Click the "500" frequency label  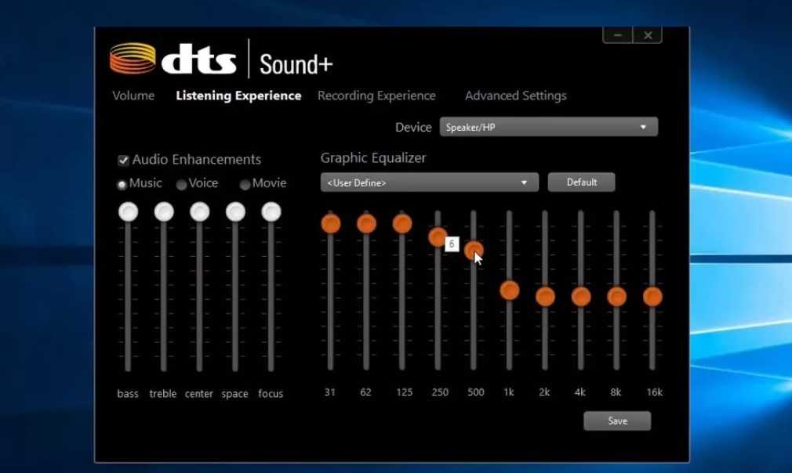[476, 392]
